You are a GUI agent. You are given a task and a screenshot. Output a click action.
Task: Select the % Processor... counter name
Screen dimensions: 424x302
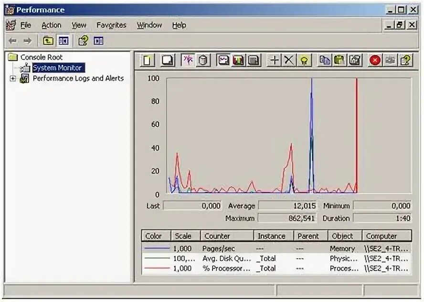coord(226,269)
